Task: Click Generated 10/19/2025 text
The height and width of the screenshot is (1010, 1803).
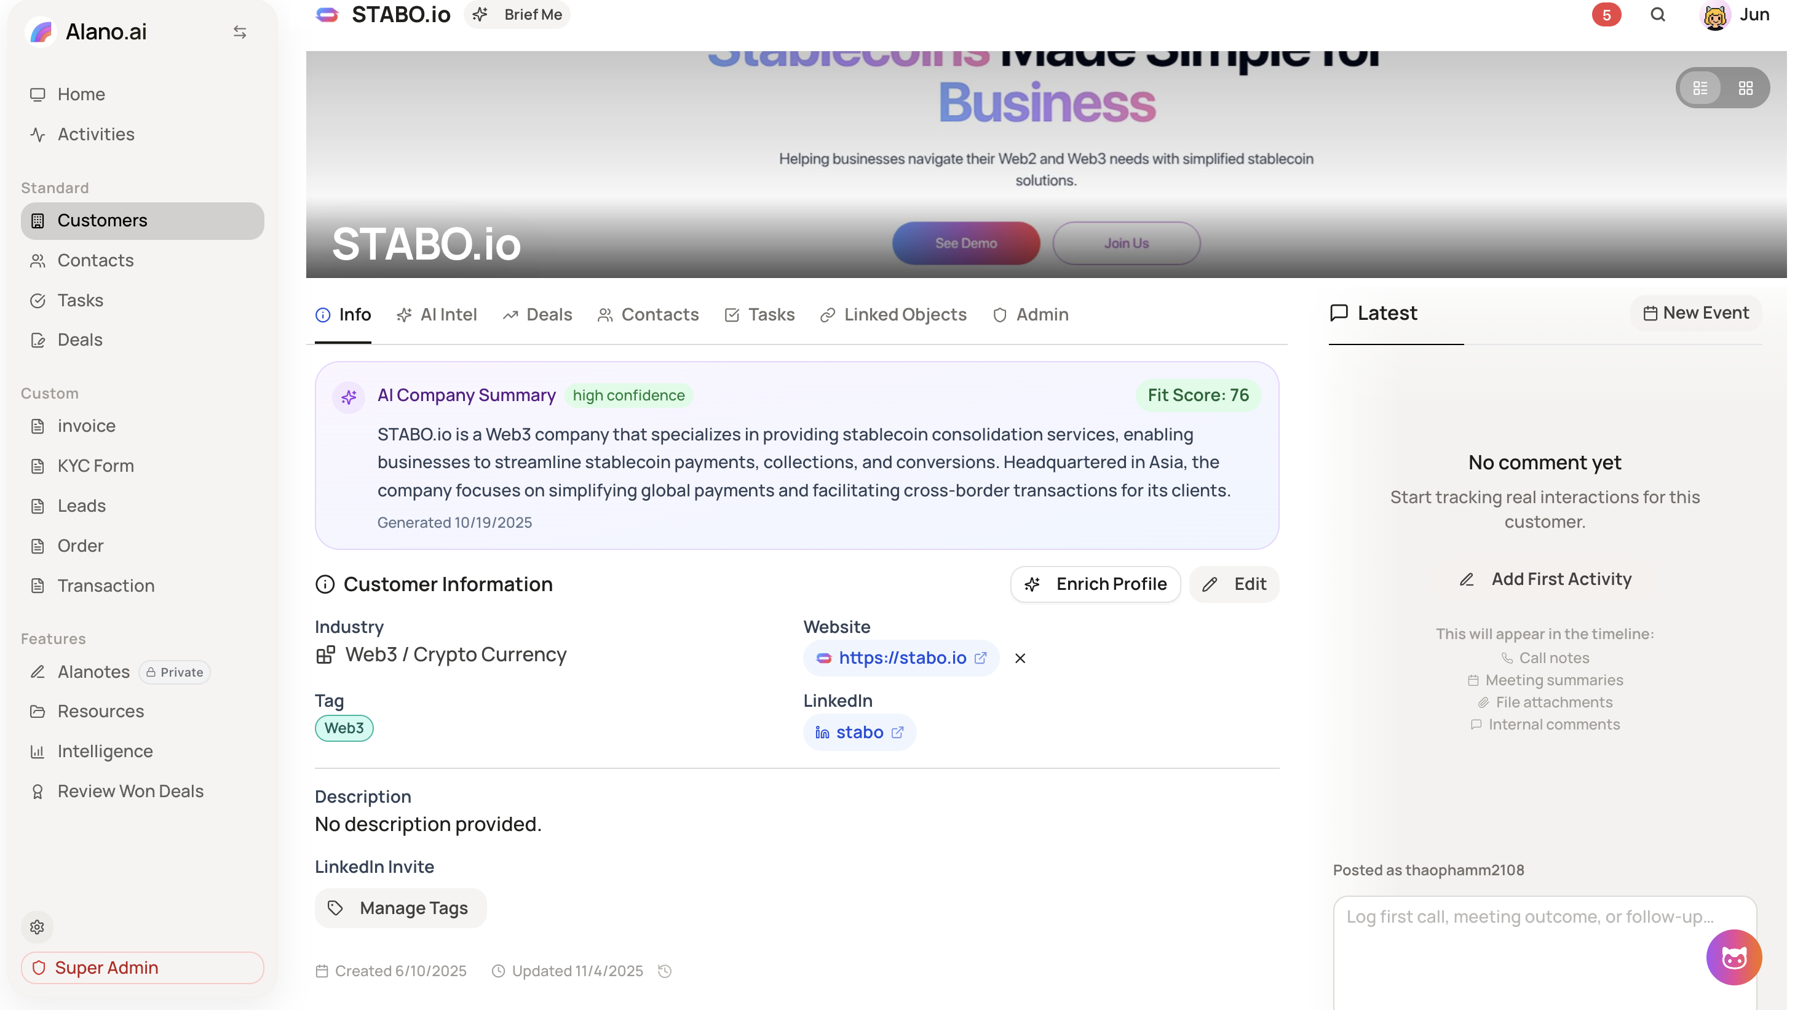Action: point(455,522)
